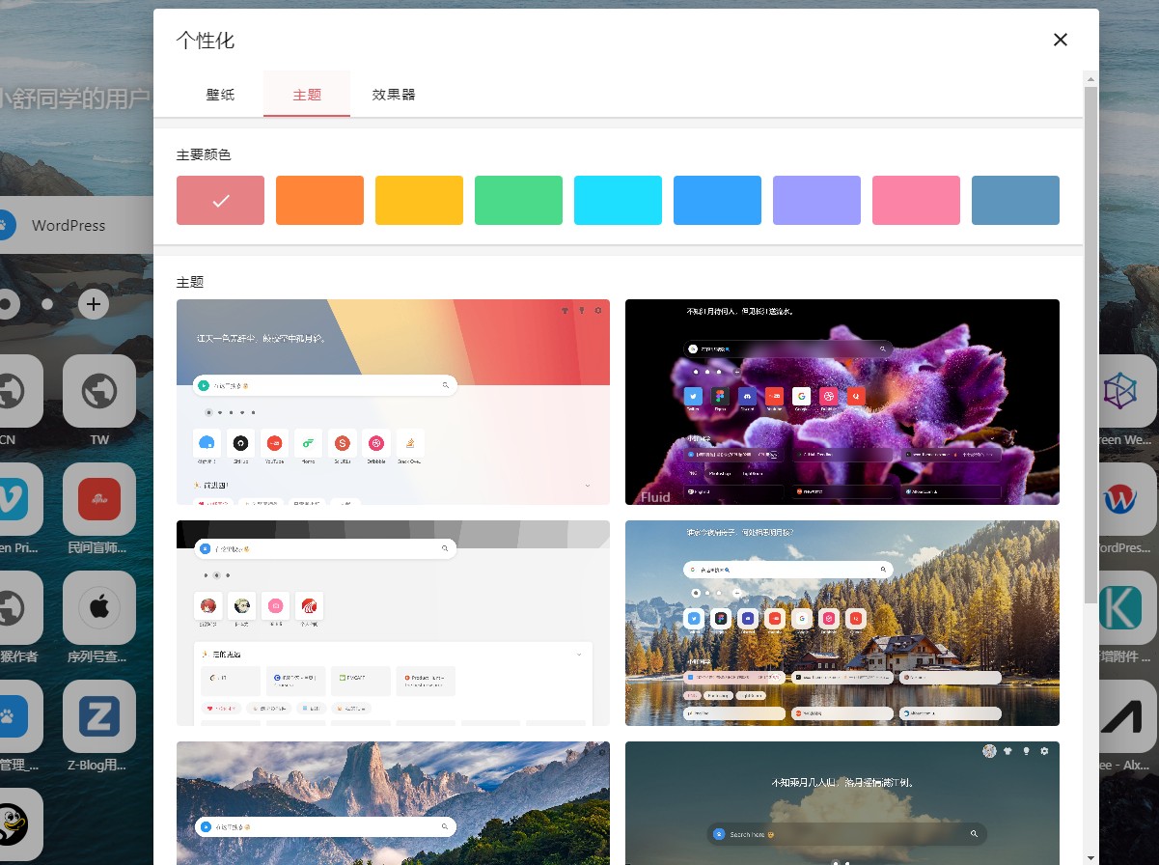Image resolution: width=1159 pixels, height=865 pixels.
Task: Select the 主题 tab
Action: 307,95
